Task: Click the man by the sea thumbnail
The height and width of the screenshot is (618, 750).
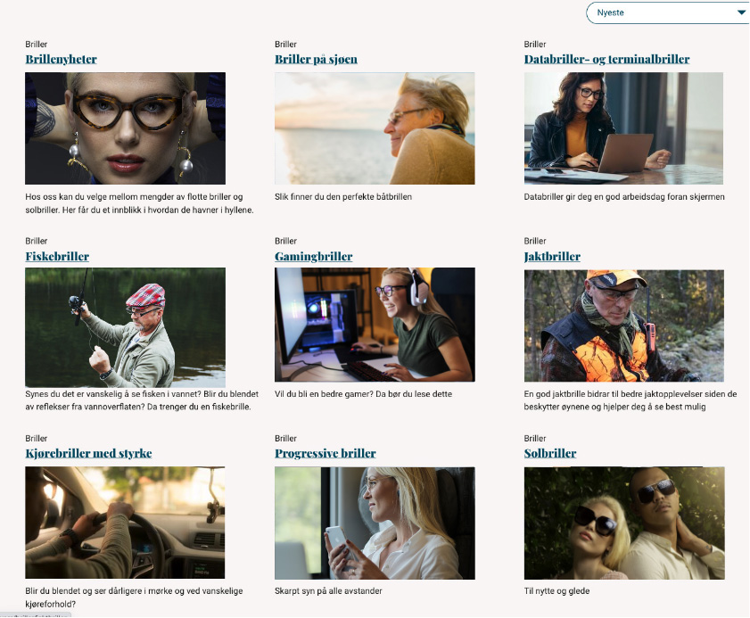Action: point(375,128)
